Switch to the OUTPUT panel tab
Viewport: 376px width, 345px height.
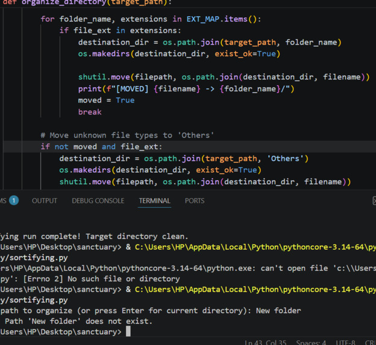45,200
